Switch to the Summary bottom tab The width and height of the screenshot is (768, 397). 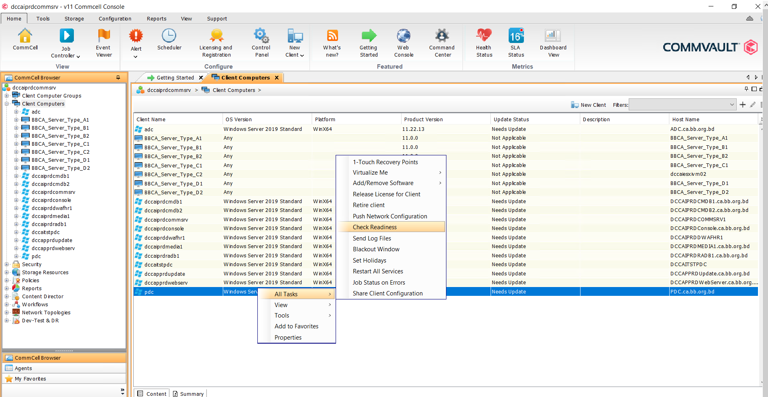(x=188, y=394)
